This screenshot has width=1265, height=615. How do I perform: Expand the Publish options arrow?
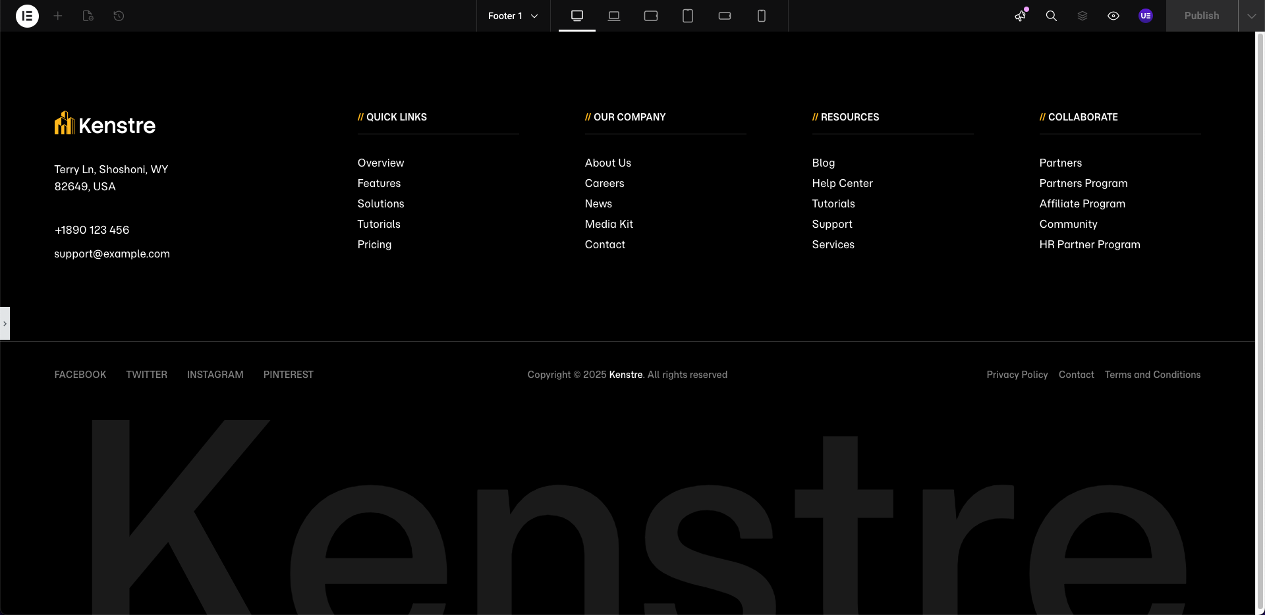click(x=1251, y=16)
